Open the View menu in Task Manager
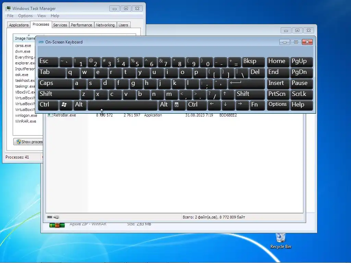The width and height of the screenshot is (351, 263). 41,16
